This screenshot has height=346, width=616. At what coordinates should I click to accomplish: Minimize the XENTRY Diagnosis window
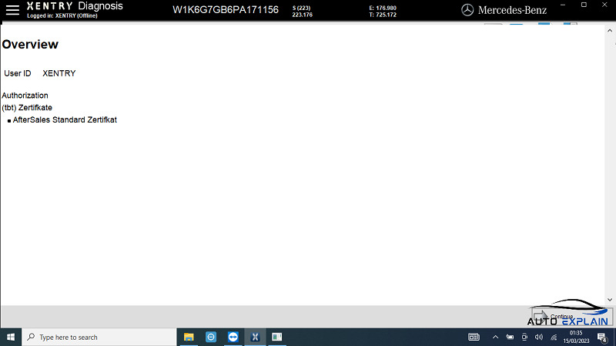[x=563, y=5]
